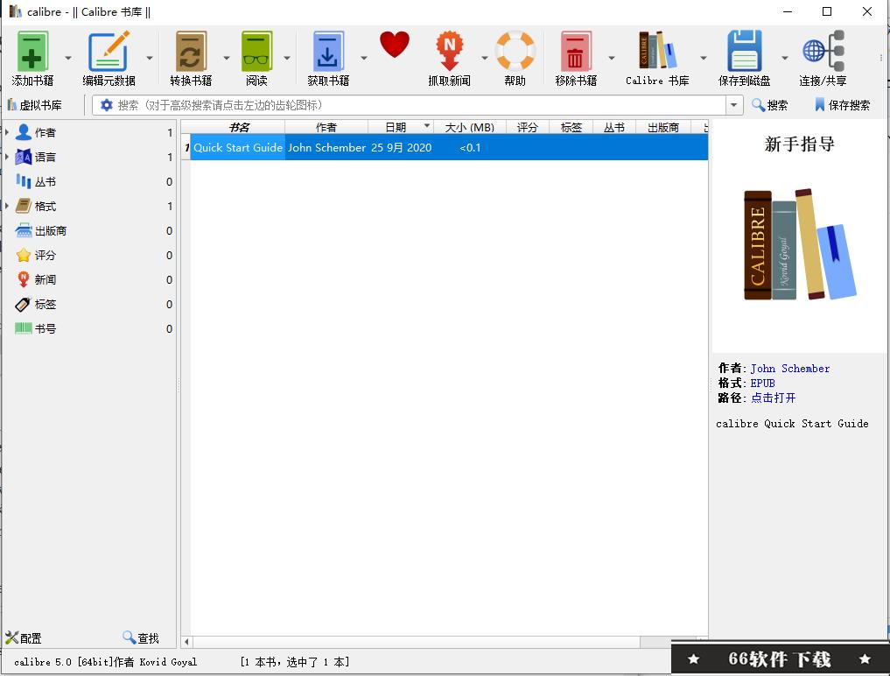Open the 获取书籍 dropdown arrow
Viewport: 890px width, 676px height.
pos(364,58)
